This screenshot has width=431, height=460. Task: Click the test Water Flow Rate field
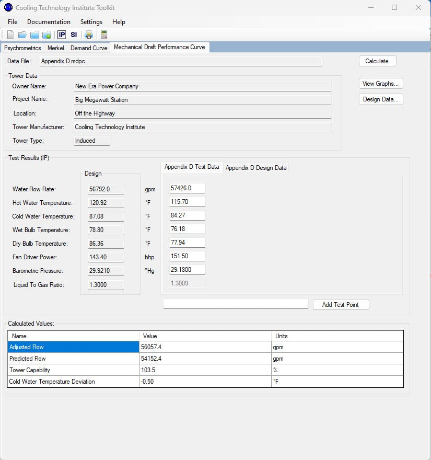click(x=188, y=188)
